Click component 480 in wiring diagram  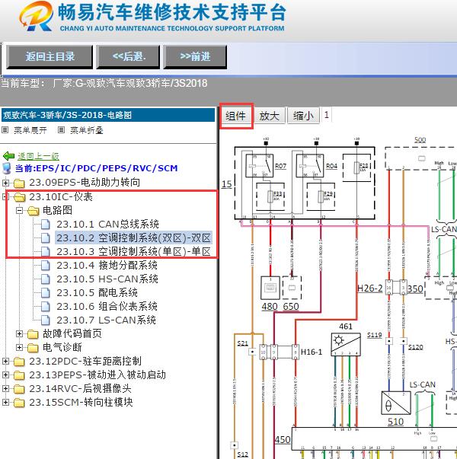point(270,288)
